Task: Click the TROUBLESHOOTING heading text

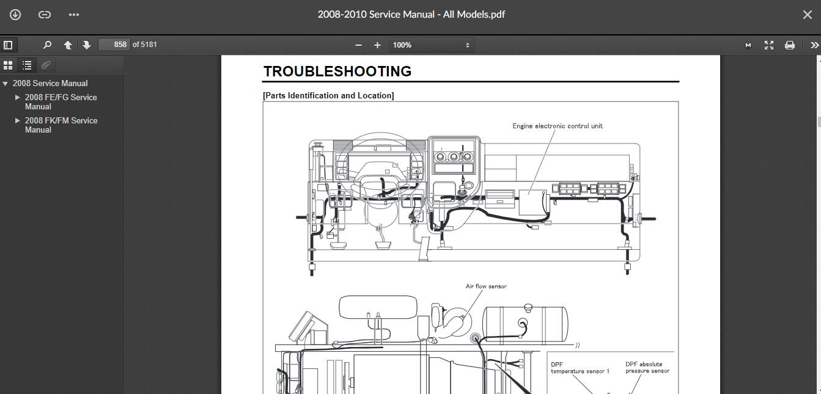Action: [337, 71]
